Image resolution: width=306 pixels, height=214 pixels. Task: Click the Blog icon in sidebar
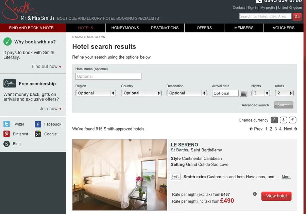[x=6, y=144]
